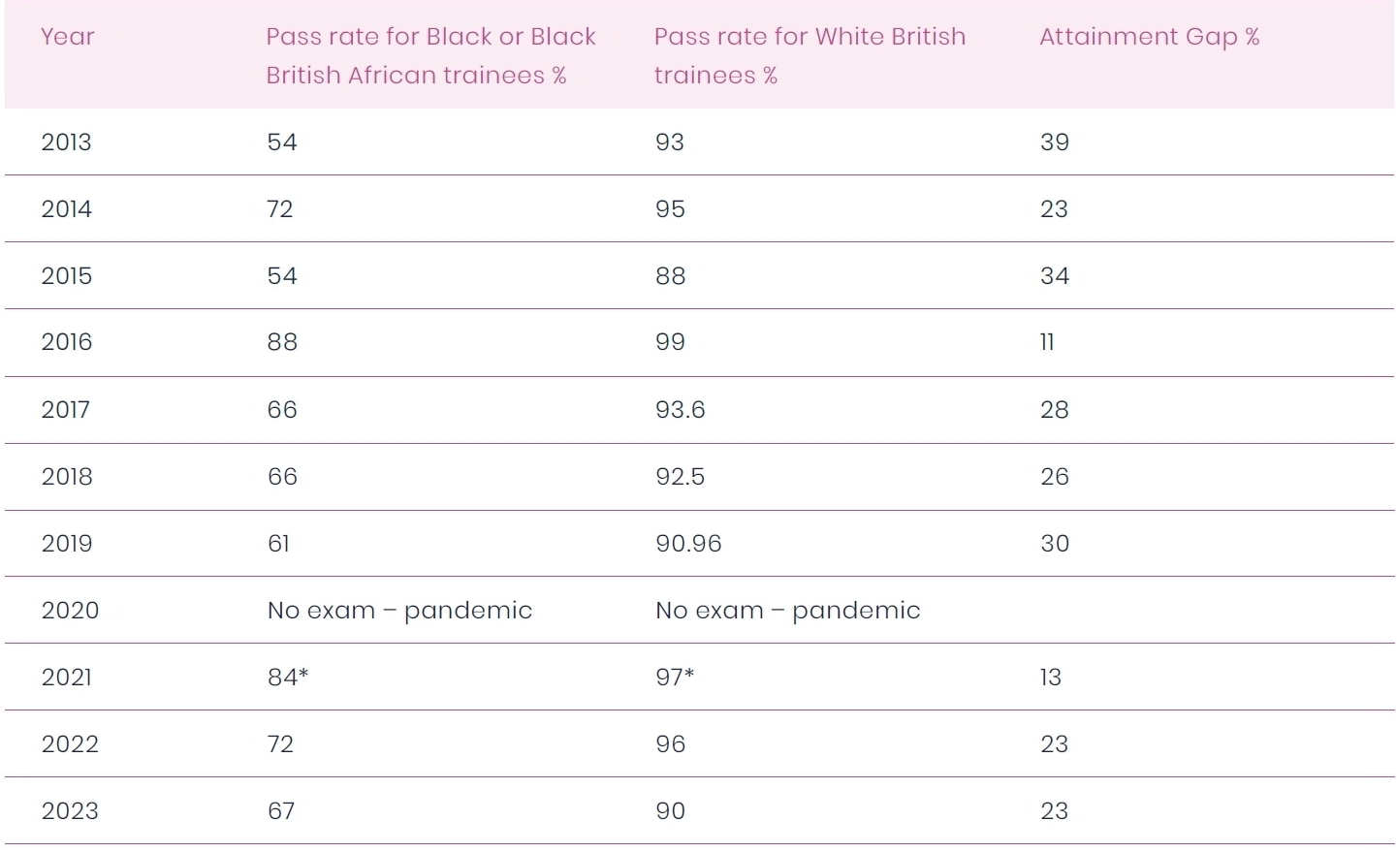
Task: Click the "Attainment Gap %" column header
Action: [x=1149, y=37]
